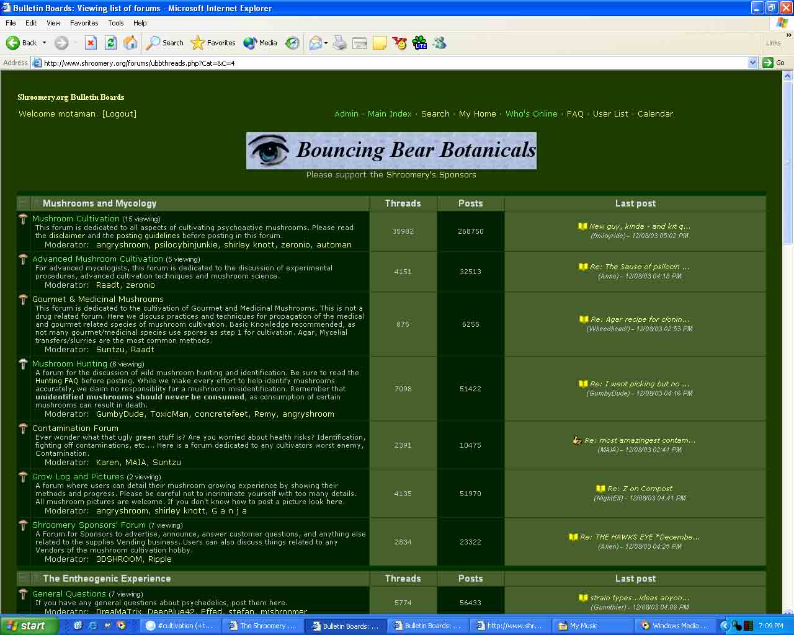Click the hand icon beside 'most amazingest contam' post
Screen dimensions: 794x635
(577, 440)
